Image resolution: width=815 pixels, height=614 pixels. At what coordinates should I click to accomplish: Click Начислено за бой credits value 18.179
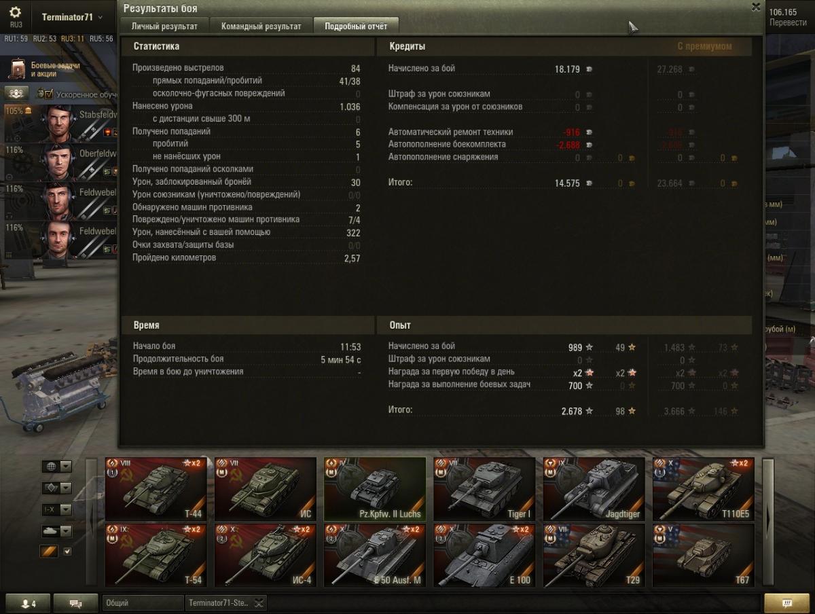tap(567, 69)
